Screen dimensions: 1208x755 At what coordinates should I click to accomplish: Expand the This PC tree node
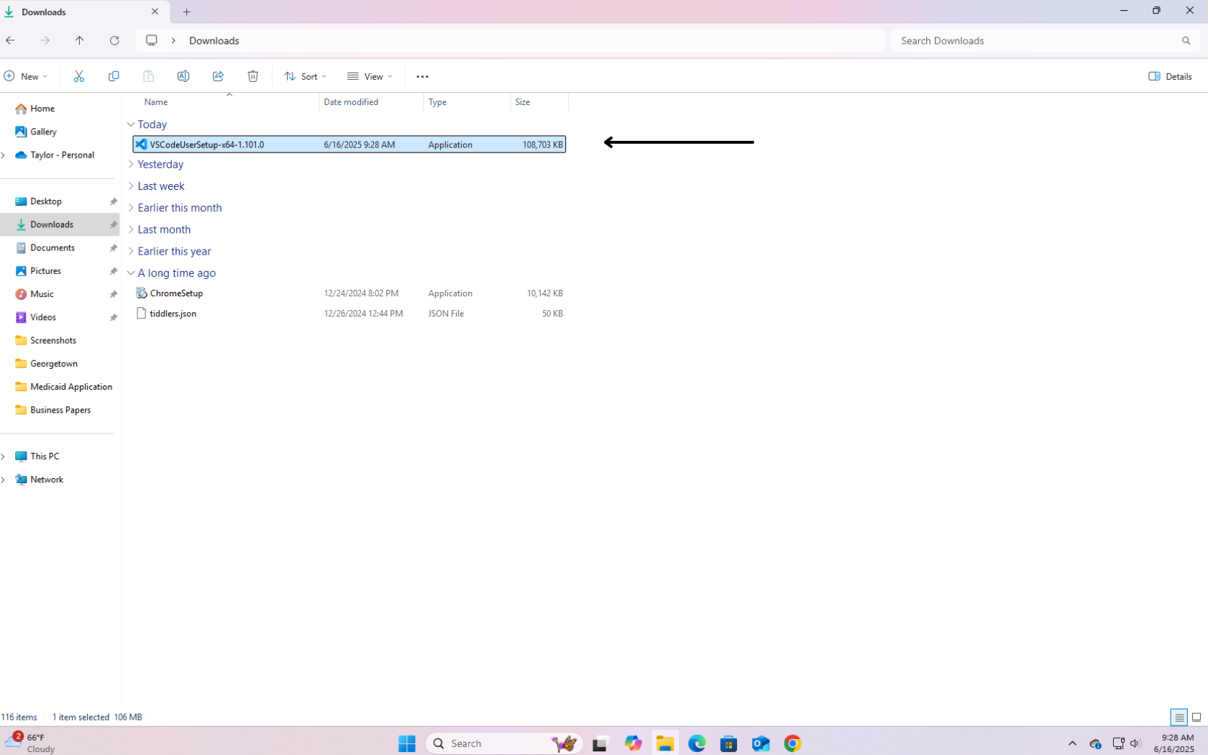[4, 457]
